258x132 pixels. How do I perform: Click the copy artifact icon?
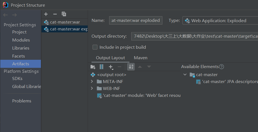pyautogui.click(x=64, y=14)
